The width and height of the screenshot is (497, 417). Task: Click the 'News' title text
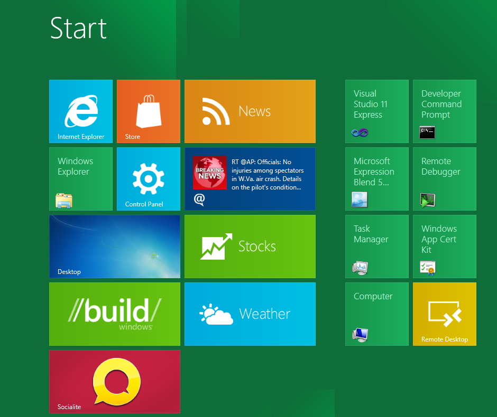coord(254,111)
